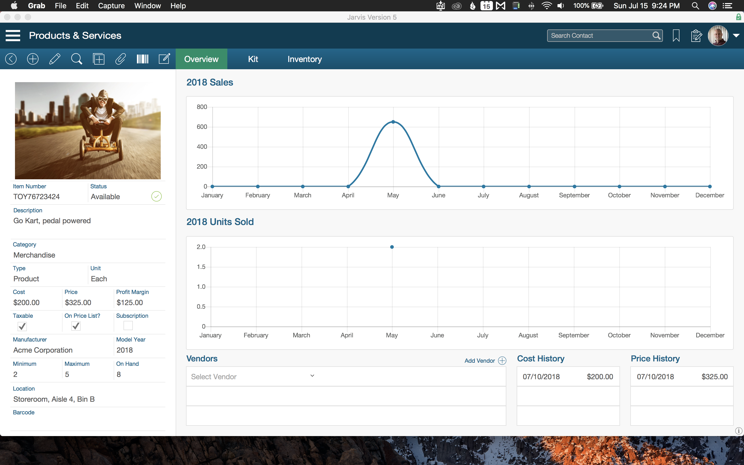Screen dimensions: 744x465
Task: Click the Bluetooth menu bar icon
Action: point(531,5)
